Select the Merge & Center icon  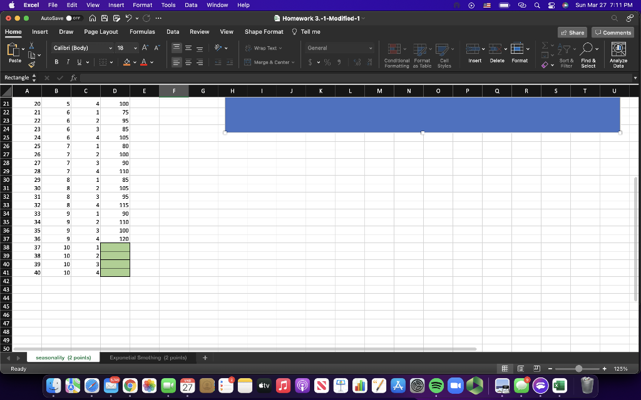pos(270,62)
